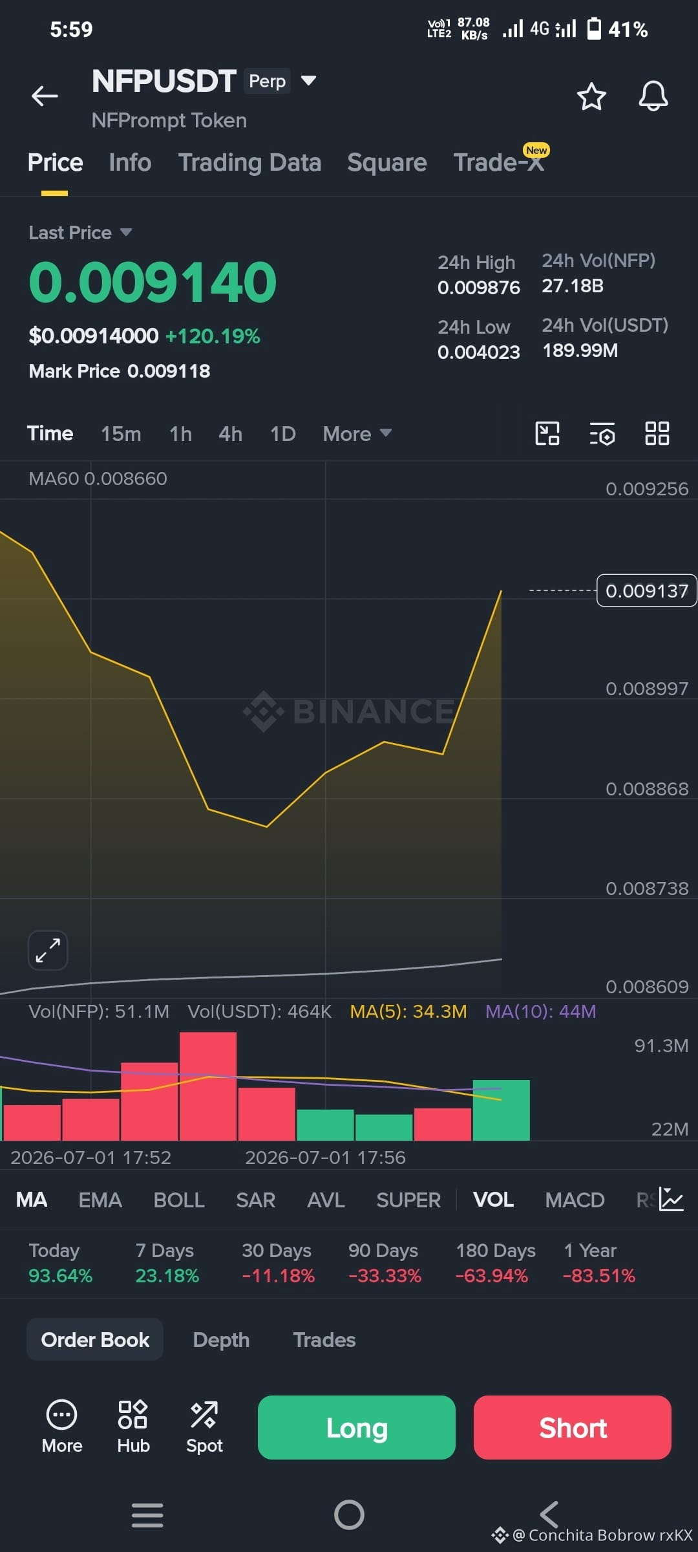Screen dimensions: 698x1552
Task: Open the Trade-X tab
Action: (499, 162)
